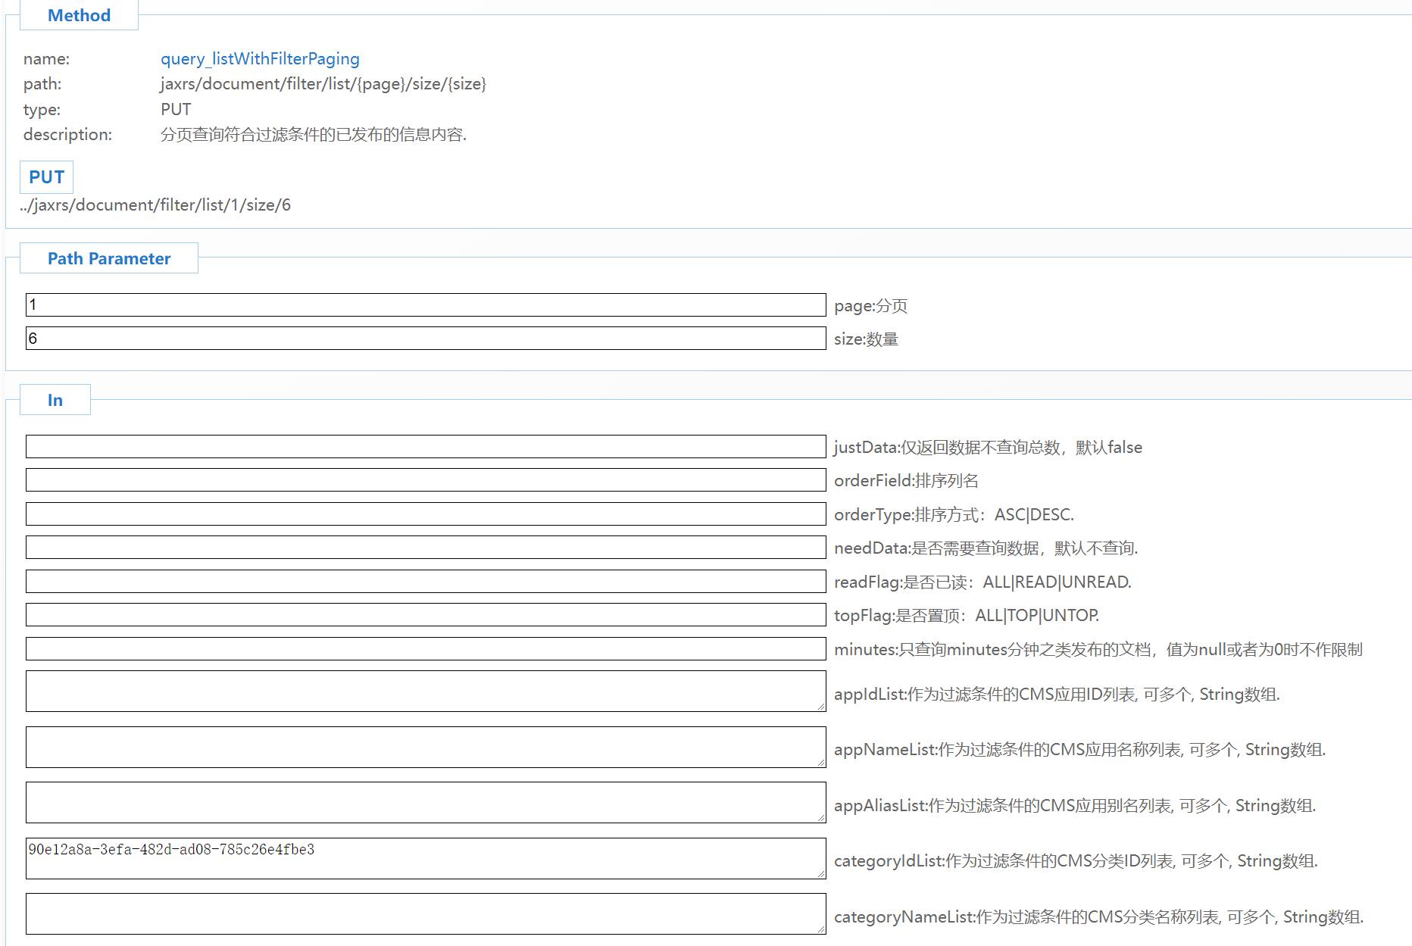Click the PUT request button
This screenshot has width=1412, height=946.
click(x=46, y=177)
